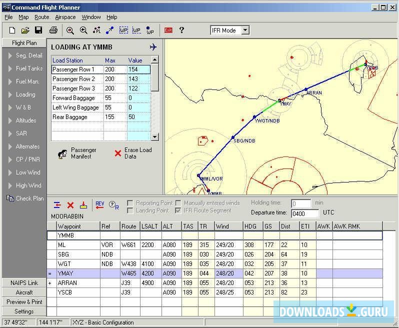Click the Waypoint column header
This screenshot has width=399, height=328.
coord(78,226)
